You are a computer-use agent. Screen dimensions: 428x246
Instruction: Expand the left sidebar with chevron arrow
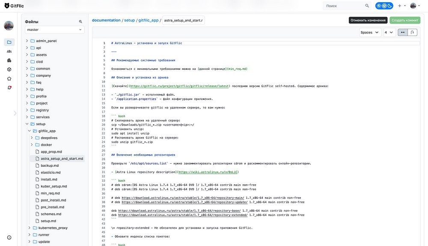point(15,113)
